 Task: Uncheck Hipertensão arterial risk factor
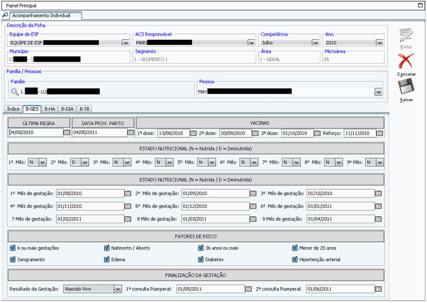pyautogui.click(x=295, y=259)
